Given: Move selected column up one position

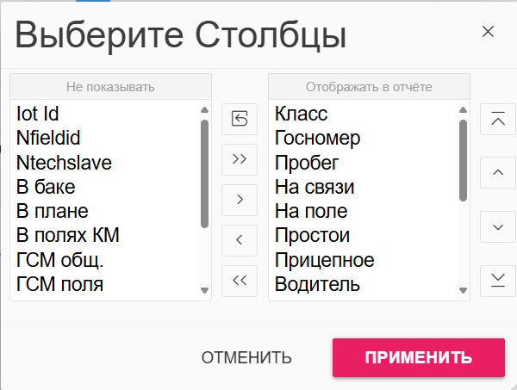Looking at the screenshot, I should pos(498,172).
